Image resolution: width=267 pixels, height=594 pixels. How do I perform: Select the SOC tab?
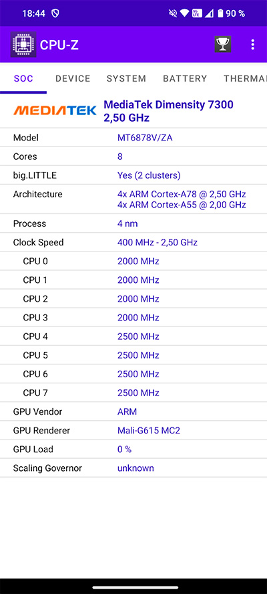[23, 78]
